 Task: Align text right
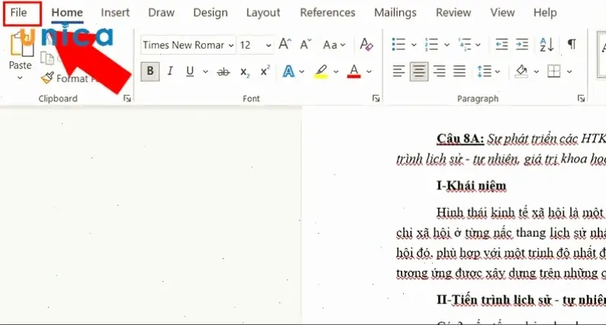439,71
